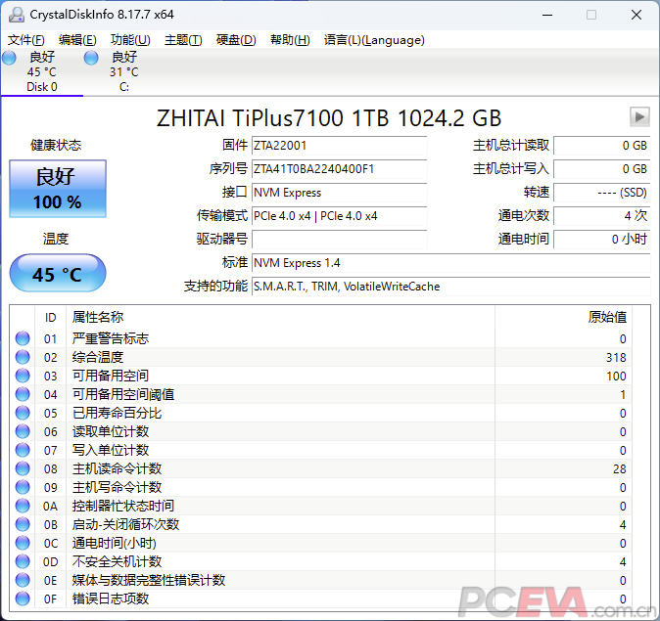
Task: Close the CrystalDiskInfo window
Action: 636,15
